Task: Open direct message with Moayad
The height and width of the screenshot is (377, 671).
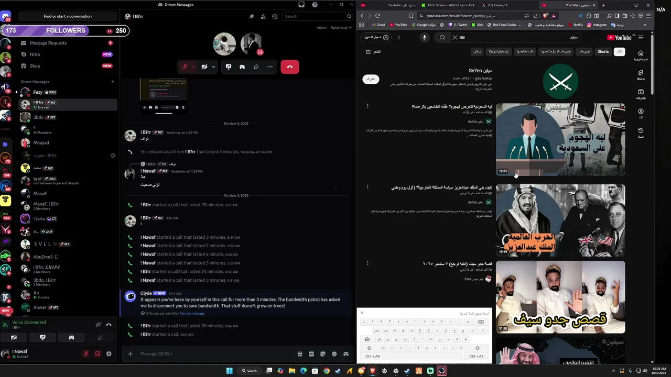Action: pos(67,142)
